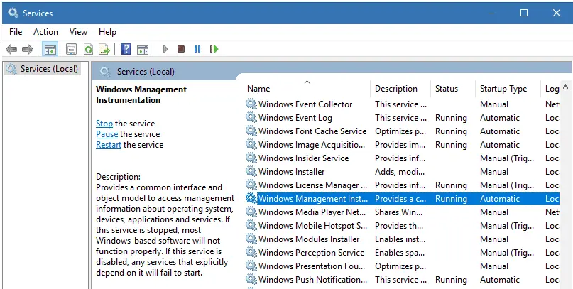
Task: Sort the list by Name column header
Action: coord(258,89)
